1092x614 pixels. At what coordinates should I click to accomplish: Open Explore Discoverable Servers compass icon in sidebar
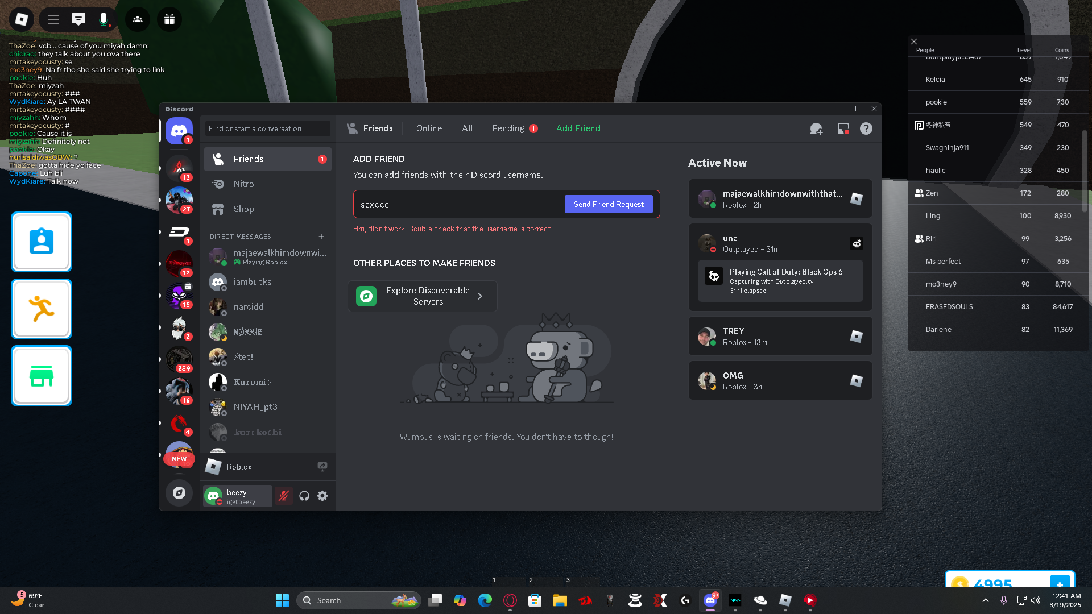coord(179,493)
